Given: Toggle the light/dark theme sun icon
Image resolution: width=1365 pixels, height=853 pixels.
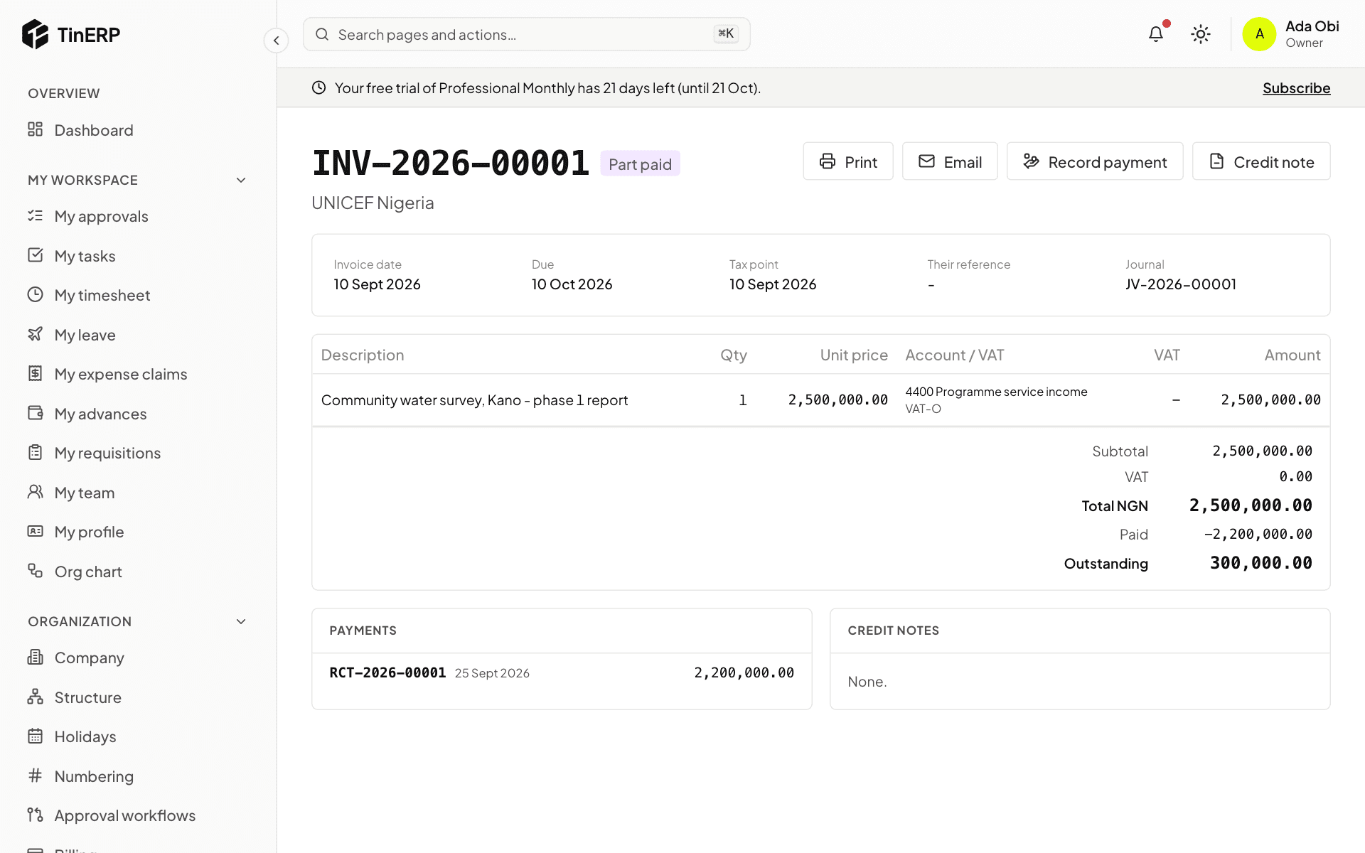Looking at the screenshot, I should (1201, 34).
